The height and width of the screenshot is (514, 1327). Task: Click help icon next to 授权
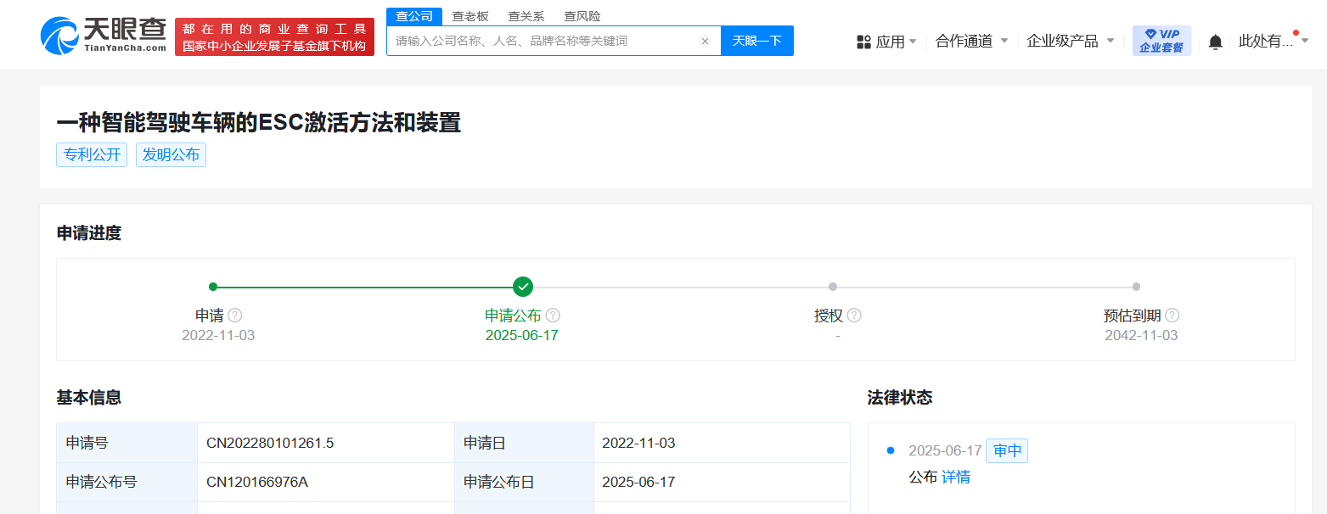pyautogui.click(x=854, y=316)
